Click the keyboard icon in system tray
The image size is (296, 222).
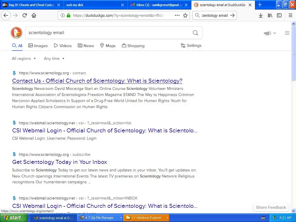coord(263,218)
